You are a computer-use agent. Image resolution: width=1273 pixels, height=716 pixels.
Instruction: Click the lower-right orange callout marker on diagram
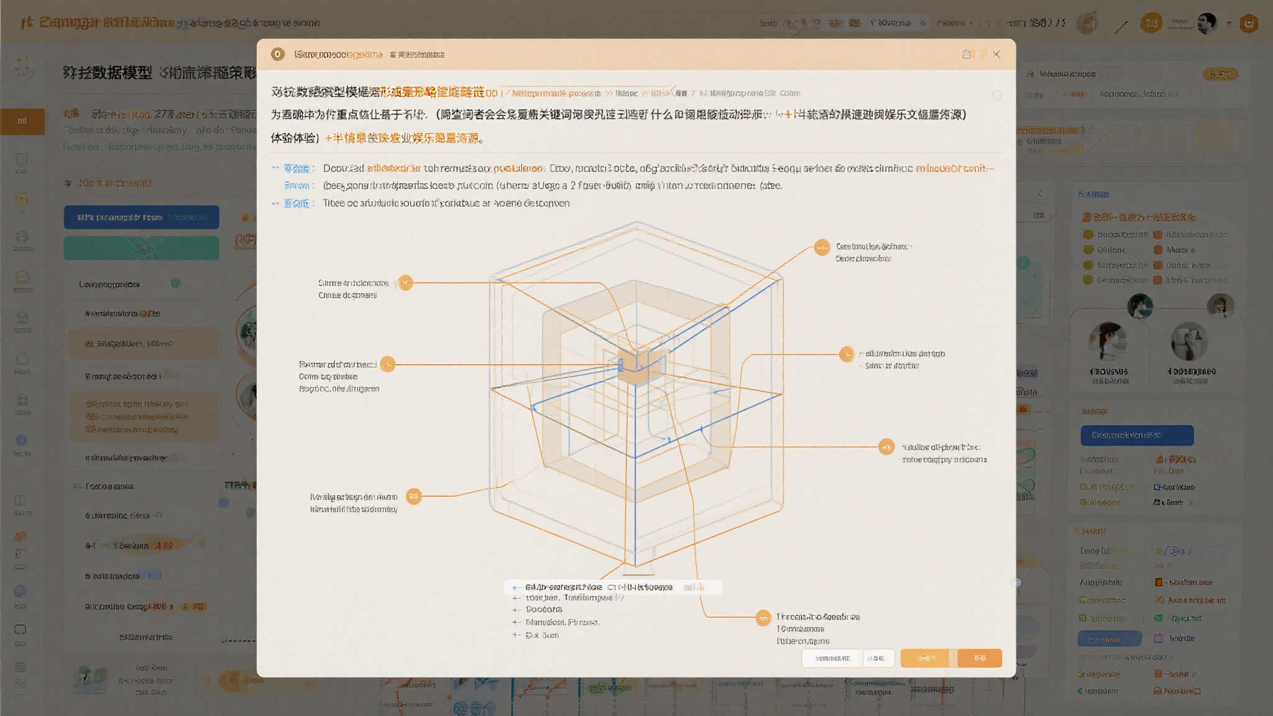point(886,447)
